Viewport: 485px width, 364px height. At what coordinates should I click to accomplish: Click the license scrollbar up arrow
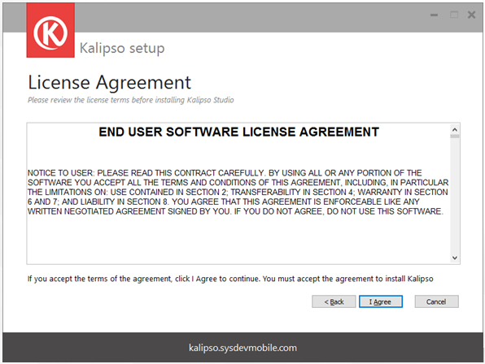coord(455,129)
